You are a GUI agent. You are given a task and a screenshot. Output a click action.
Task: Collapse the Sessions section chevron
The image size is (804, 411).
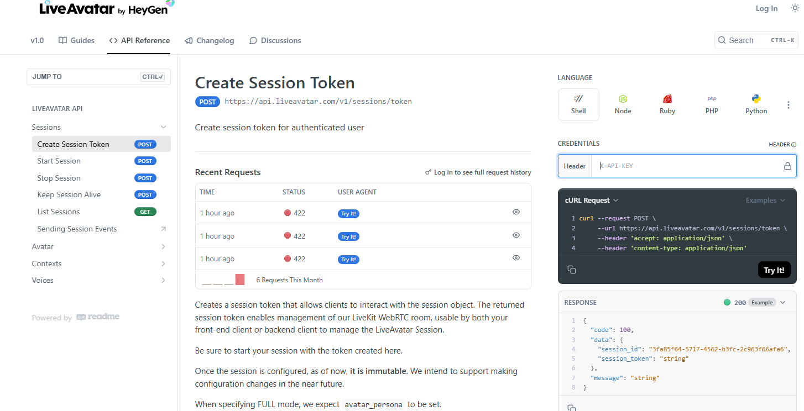click(x=163, y=127)
